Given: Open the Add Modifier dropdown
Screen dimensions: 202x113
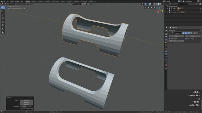Looking at the screenshot, I should click(185, 30).
